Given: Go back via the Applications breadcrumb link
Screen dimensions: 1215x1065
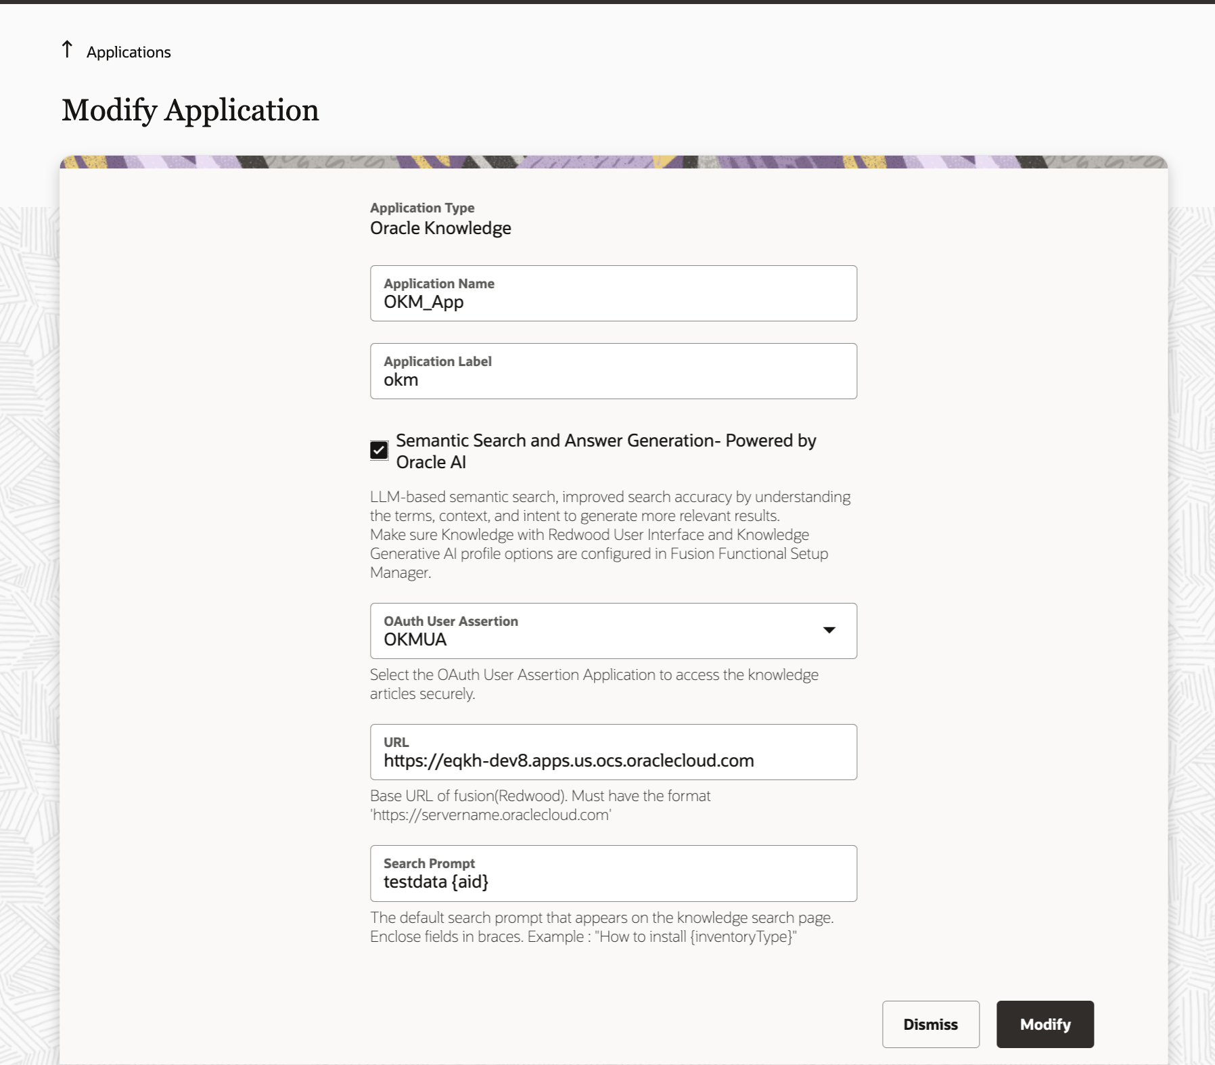Looking at the screenshot, I should click(x=129, y=52).
